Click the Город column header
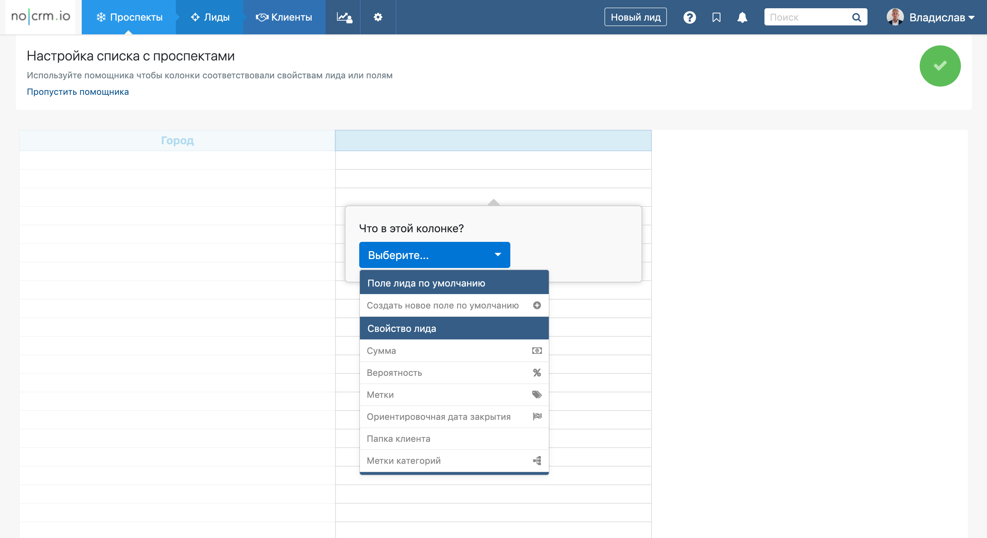Image resolution: width=987 pixels, height=538 pixels. 177,141
